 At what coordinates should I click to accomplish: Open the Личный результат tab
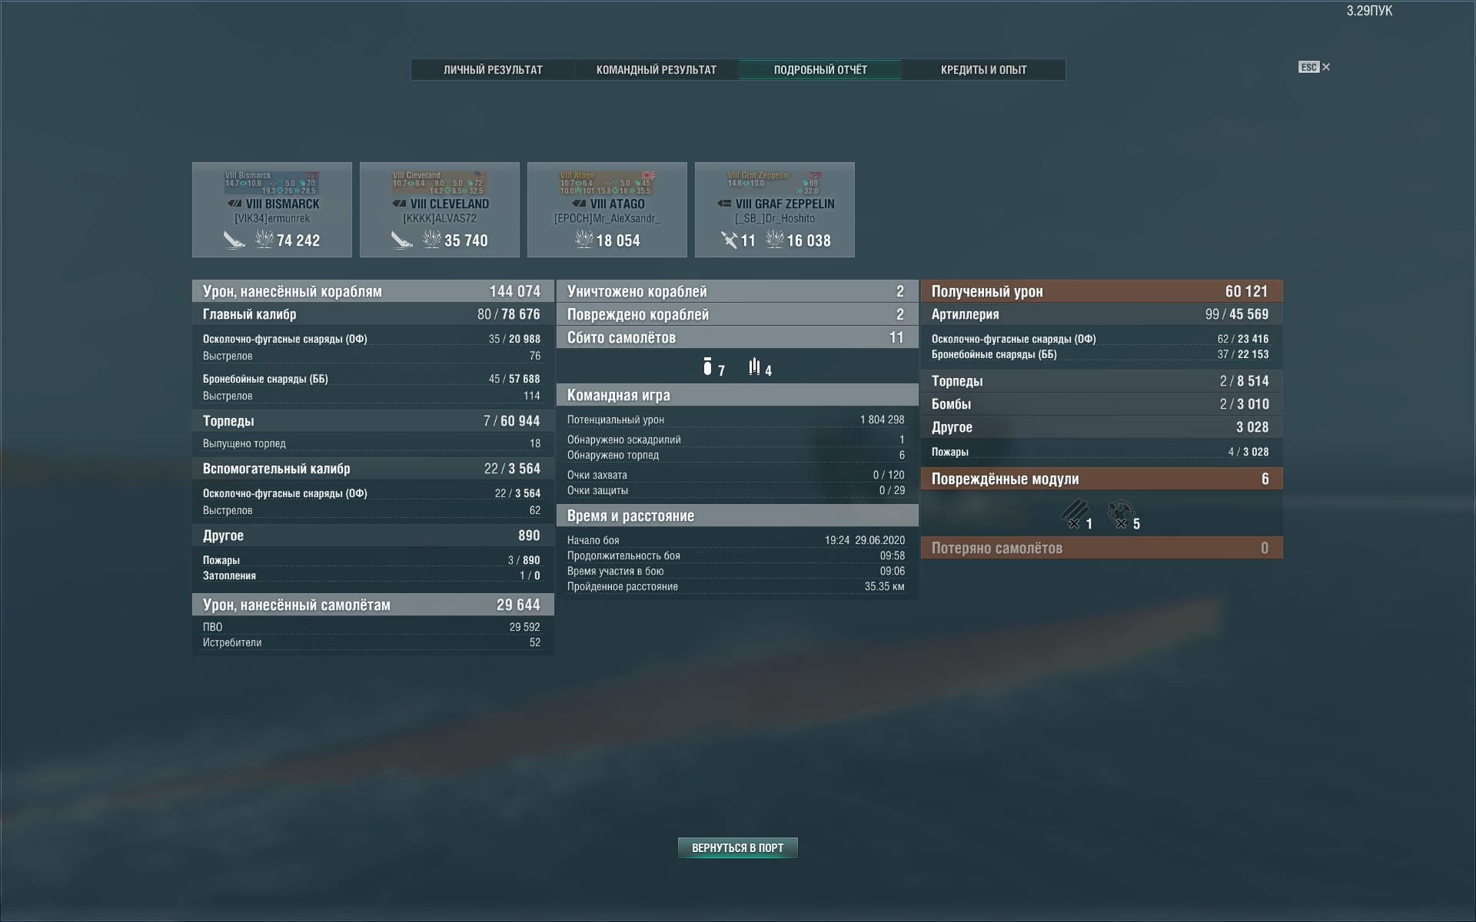pyautogui.click(x=493, y=70)
